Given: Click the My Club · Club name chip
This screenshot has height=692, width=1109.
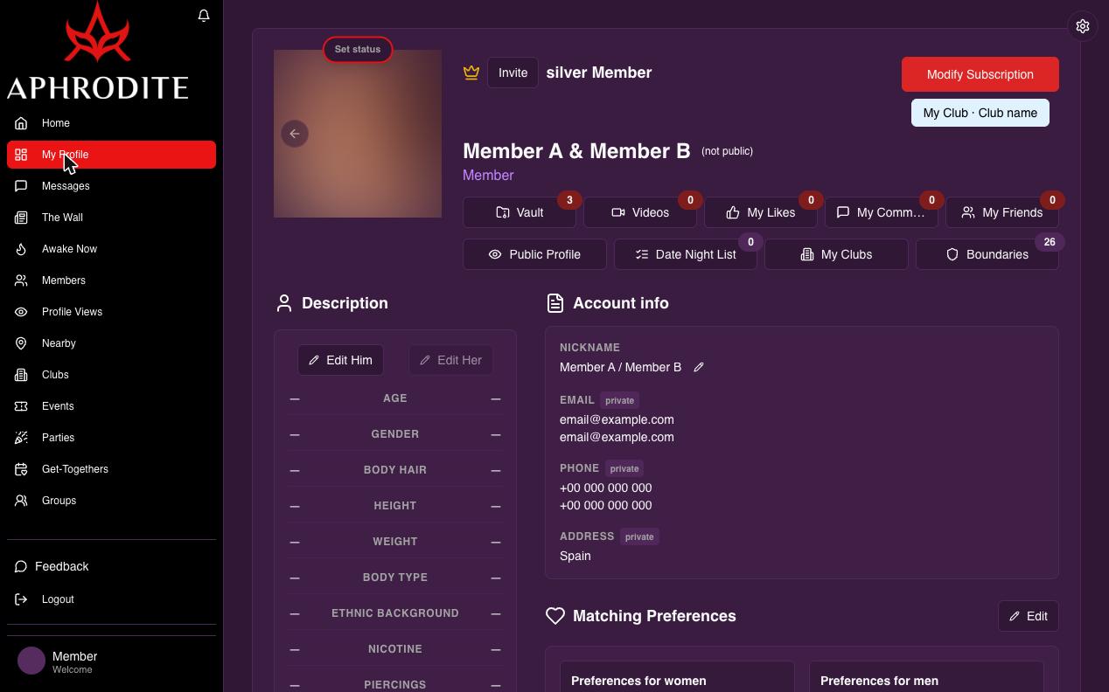Looking at the screenshot, I should tap(980, 113).
